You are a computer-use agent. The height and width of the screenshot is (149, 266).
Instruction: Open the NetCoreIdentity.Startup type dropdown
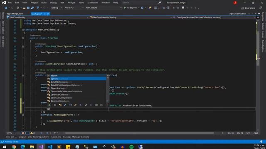(x=131, y=17)
